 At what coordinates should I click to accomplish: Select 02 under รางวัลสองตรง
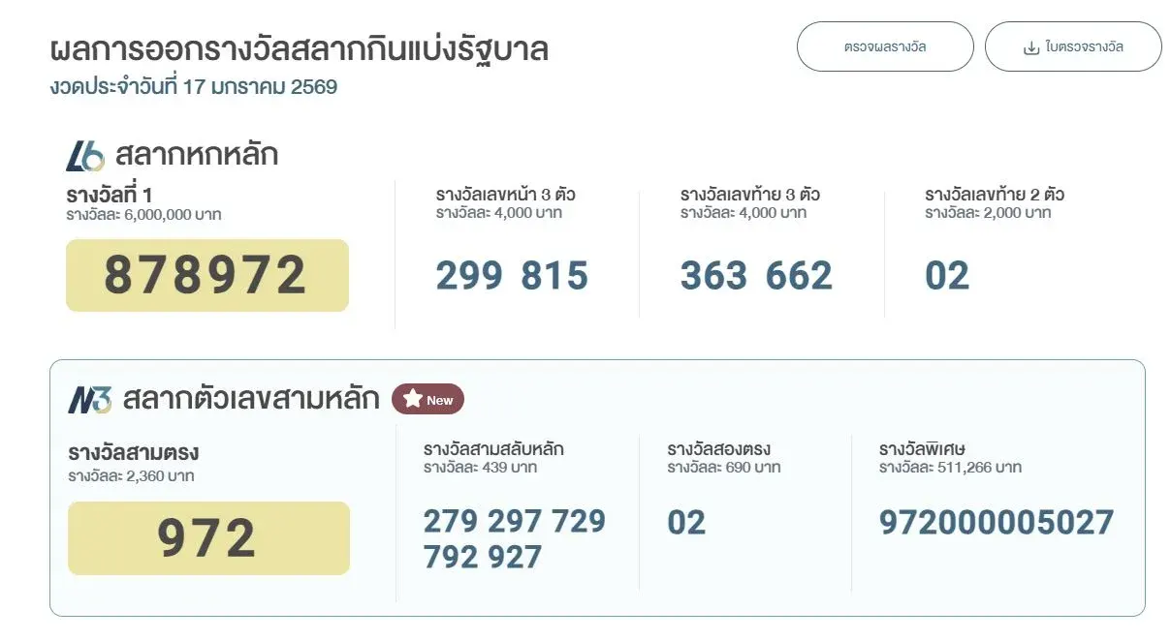(x=686, y=523)
